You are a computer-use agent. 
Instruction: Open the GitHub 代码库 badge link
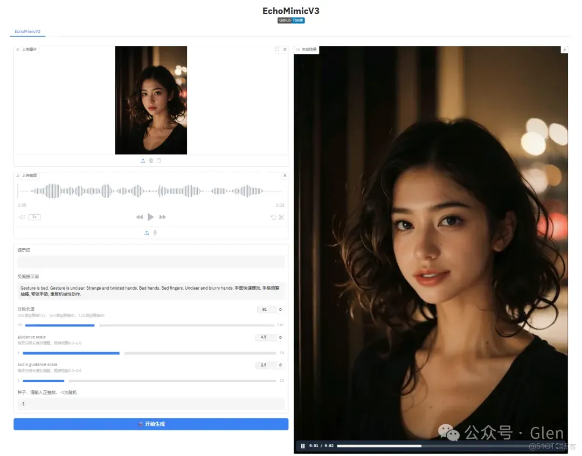pos(291,20)
